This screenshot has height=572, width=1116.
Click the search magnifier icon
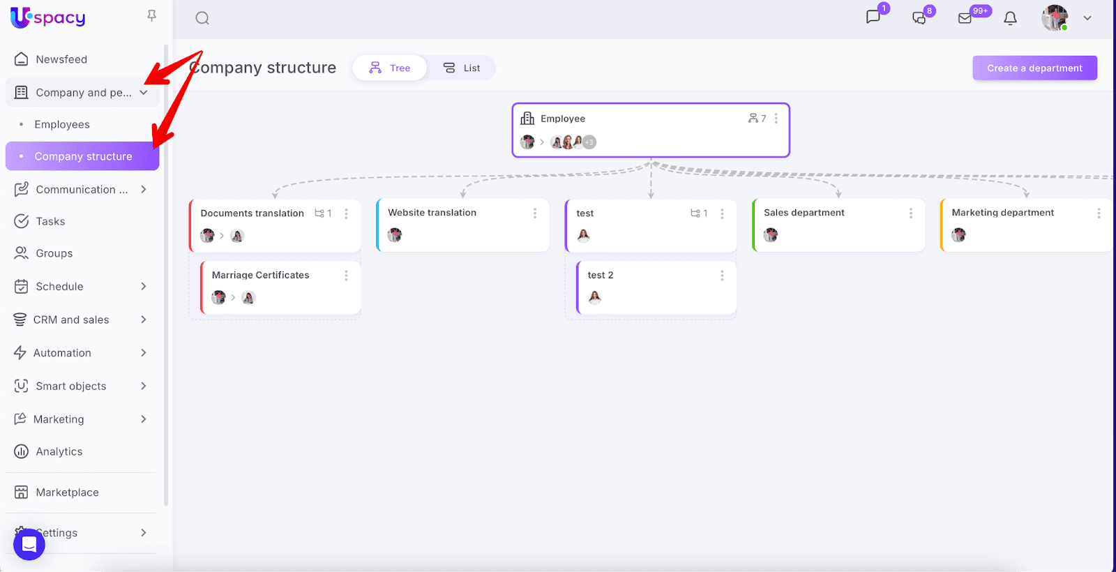(202, 18)
